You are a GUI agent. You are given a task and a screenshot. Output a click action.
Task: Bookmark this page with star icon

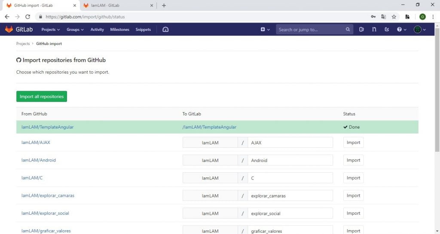(394, 17)
